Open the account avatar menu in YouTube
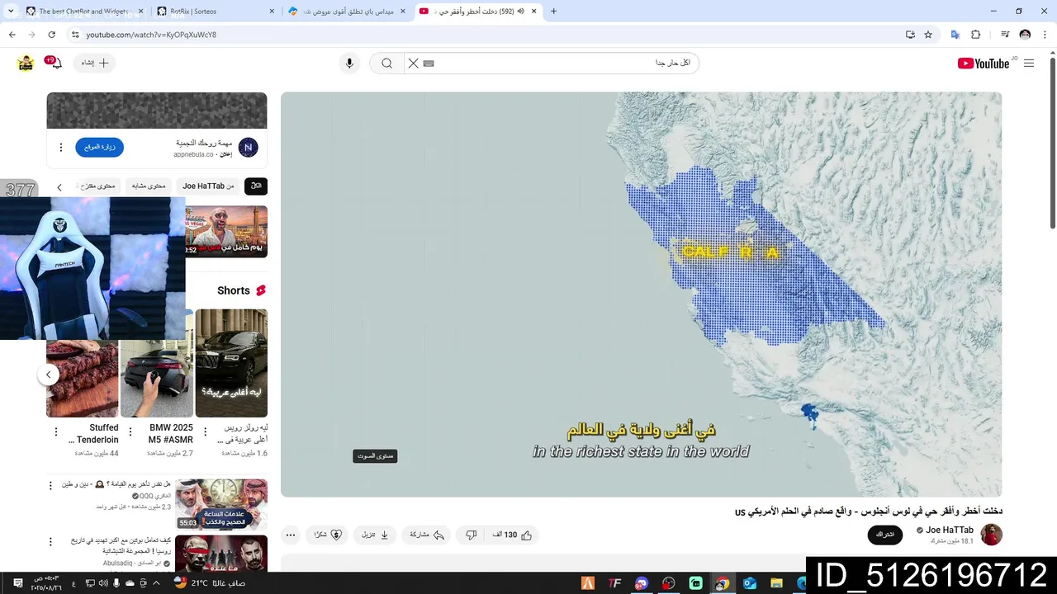 click(x=26, y=64)
